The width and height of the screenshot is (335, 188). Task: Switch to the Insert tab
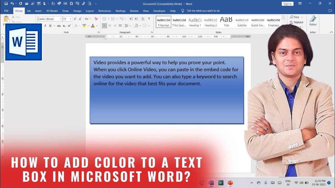point(38,11)
